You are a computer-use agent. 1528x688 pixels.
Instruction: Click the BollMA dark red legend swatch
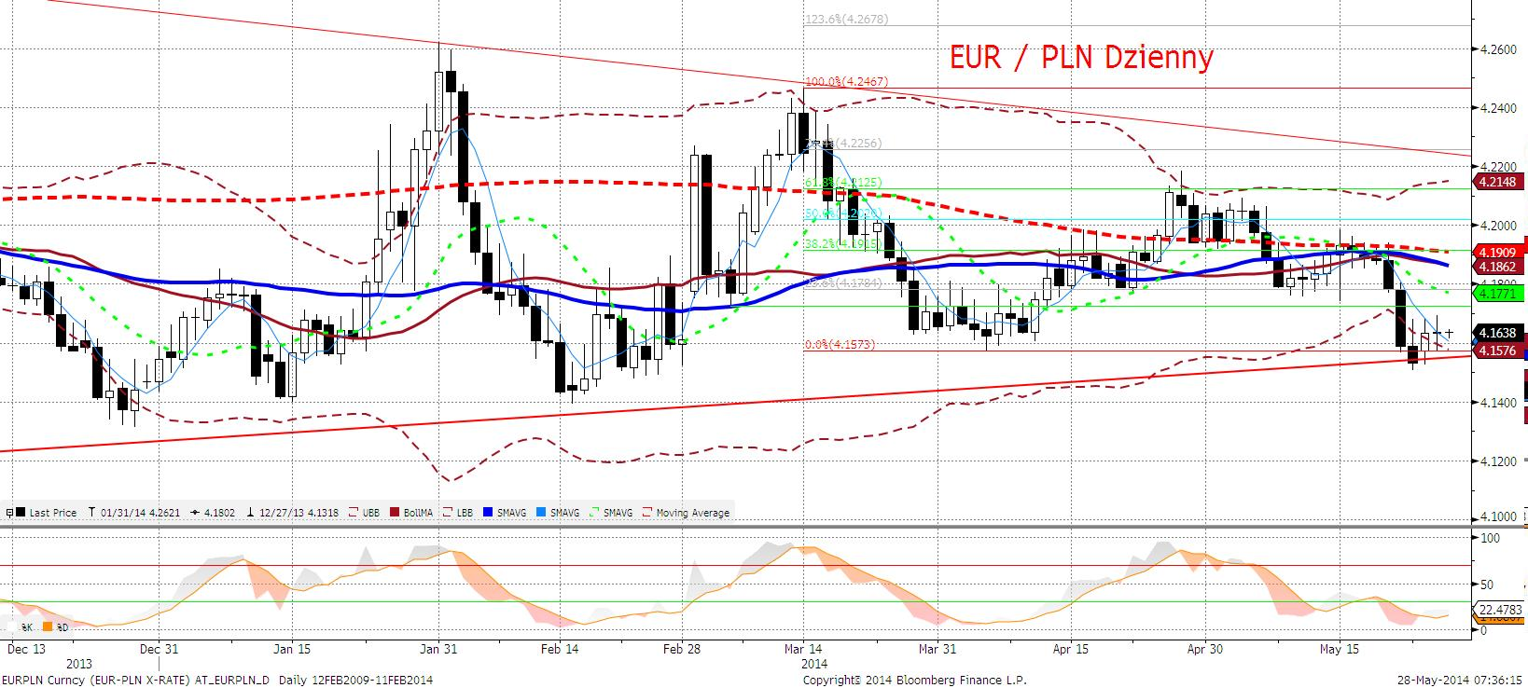pyautogui.click(x=395, y=513)
